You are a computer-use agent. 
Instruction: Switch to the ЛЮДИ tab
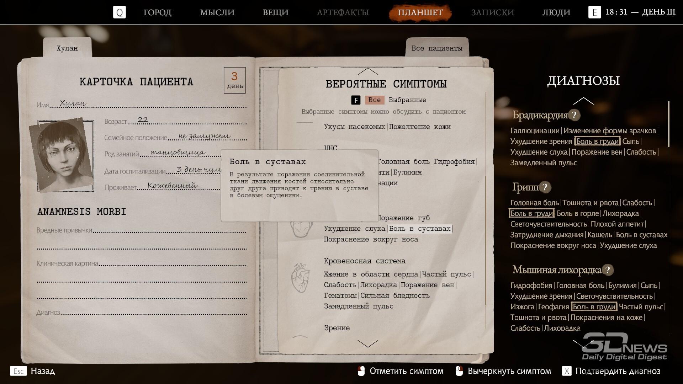pyautogui.click(x=556, y=12)
